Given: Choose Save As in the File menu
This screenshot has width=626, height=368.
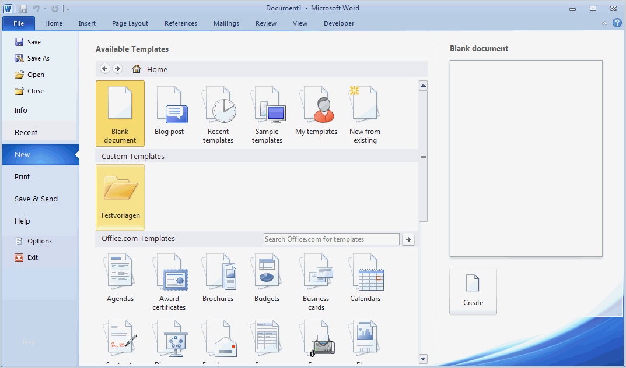Looking at the screenshot, I should (x=32, y=58).
